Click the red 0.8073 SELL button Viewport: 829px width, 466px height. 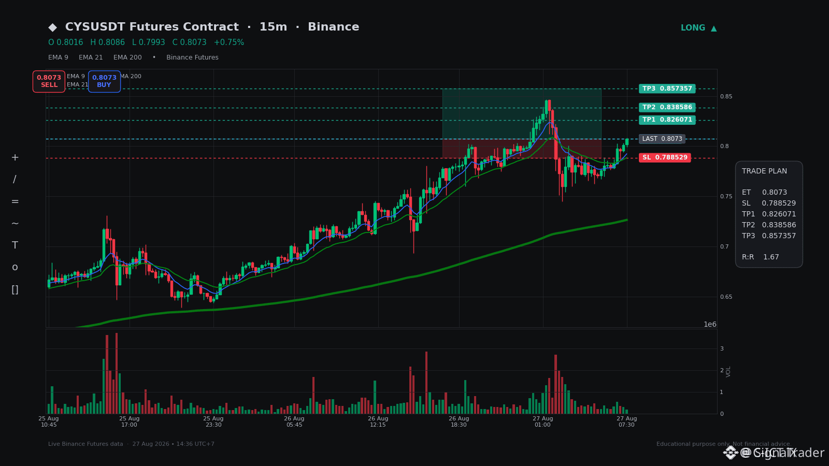[x=49, y=81]
